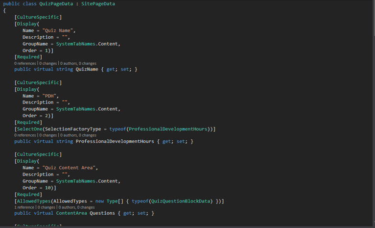Click the Questions property identifier
Image resolution: width=375 pixels, height=228 pixels.
[x=102, y=213]
